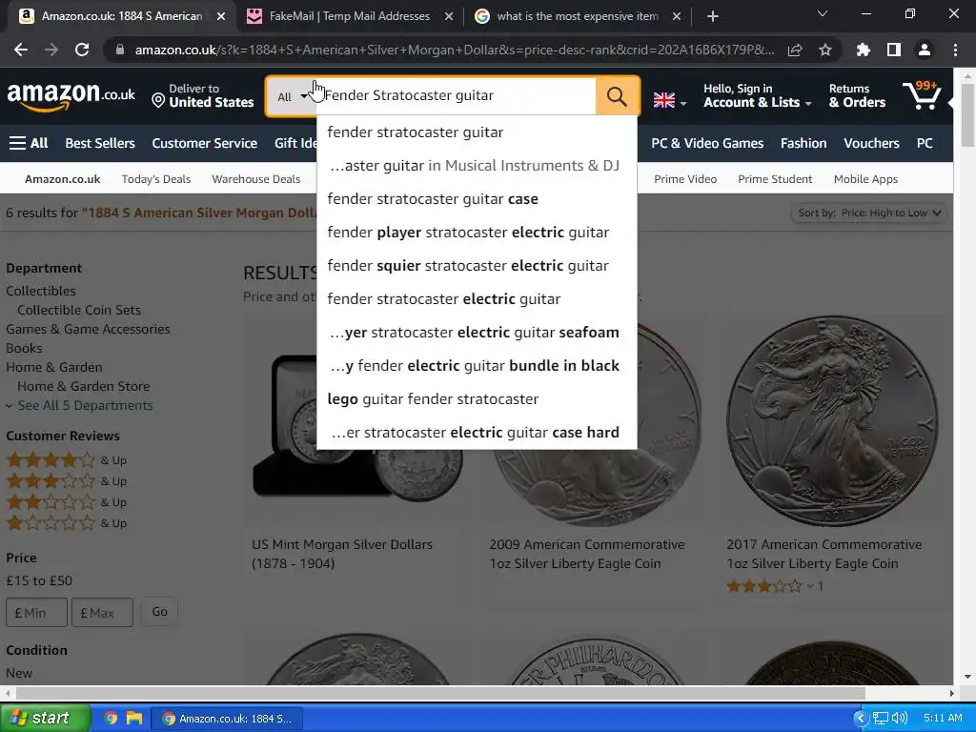Image resolution: width=976 pixels, height=732 pixels.
Task: Open Customer Service in nav bar
Action: (205, 143)
